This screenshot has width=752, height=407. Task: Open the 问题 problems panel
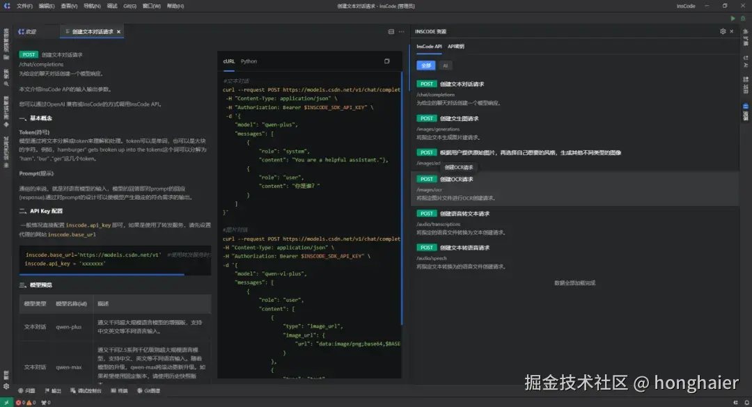(x=27, y=391)
